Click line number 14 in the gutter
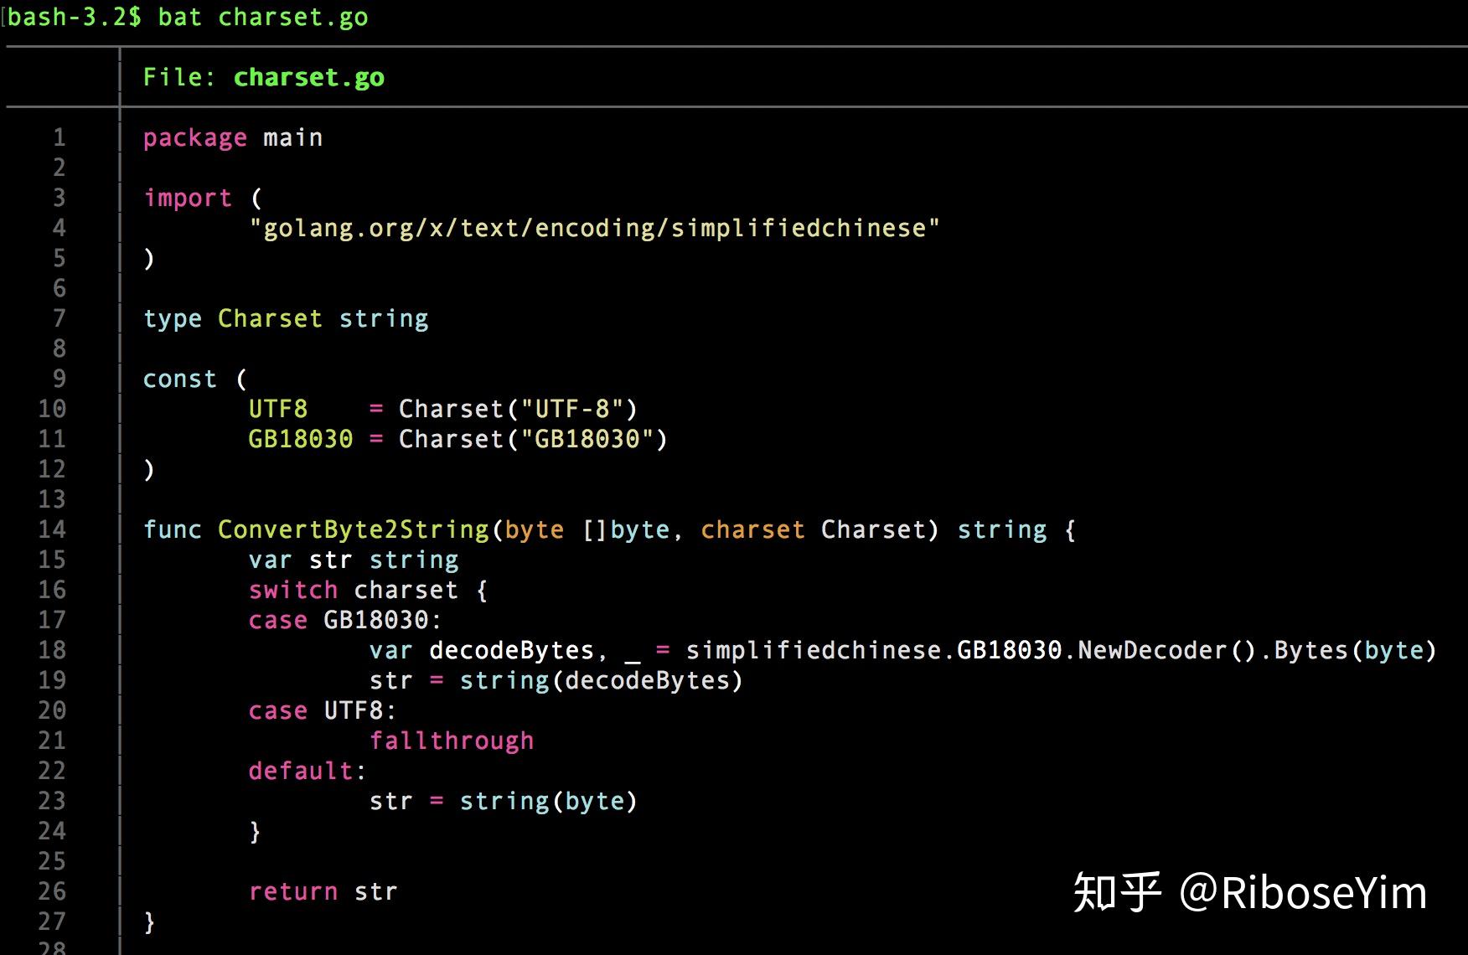 click(52, 530)
